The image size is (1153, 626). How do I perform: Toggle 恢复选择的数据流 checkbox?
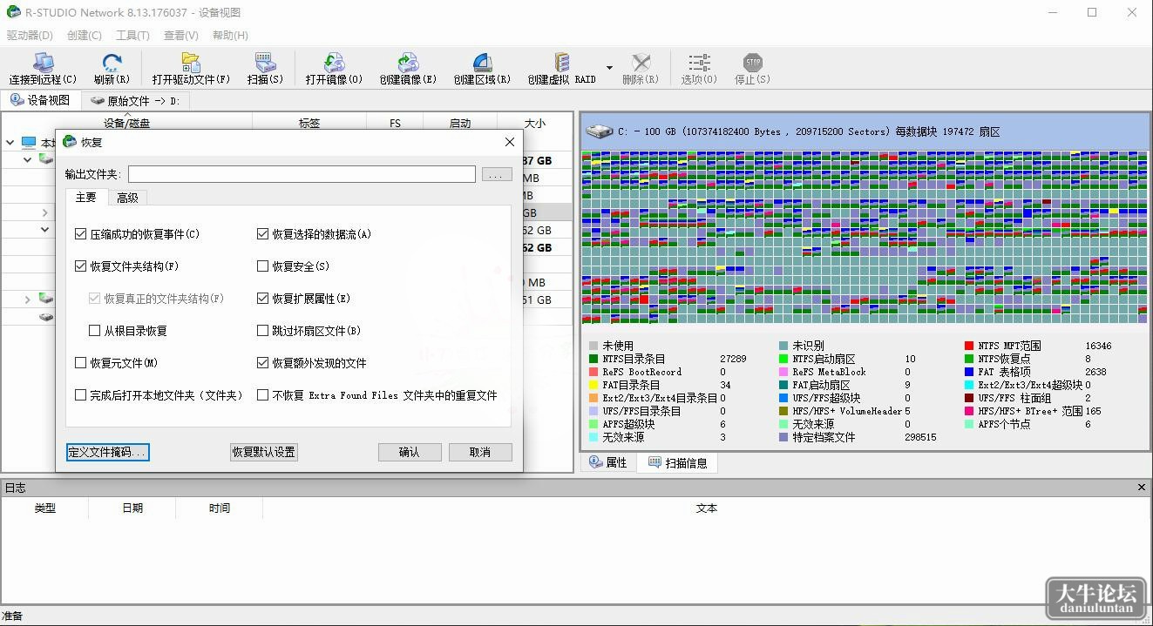(263, 234)
